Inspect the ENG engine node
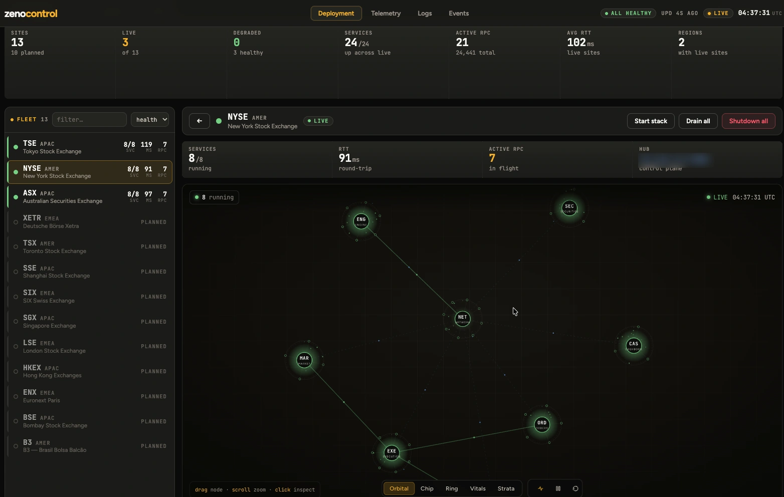The height and width of the screenshot is (497, 784). tap(361, 221)
